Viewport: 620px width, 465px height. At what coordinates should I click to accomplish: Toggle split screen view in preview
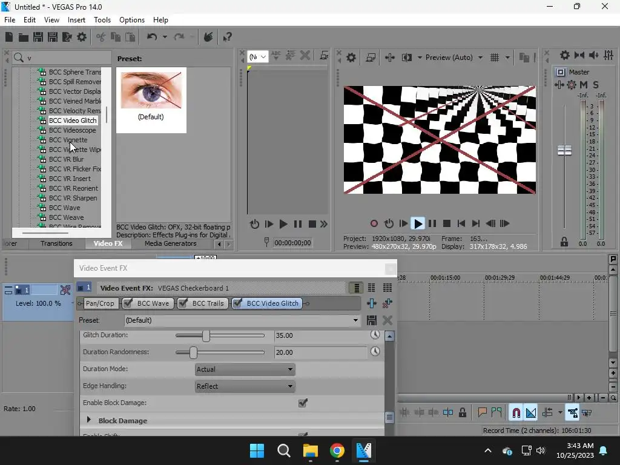point(406,58)
